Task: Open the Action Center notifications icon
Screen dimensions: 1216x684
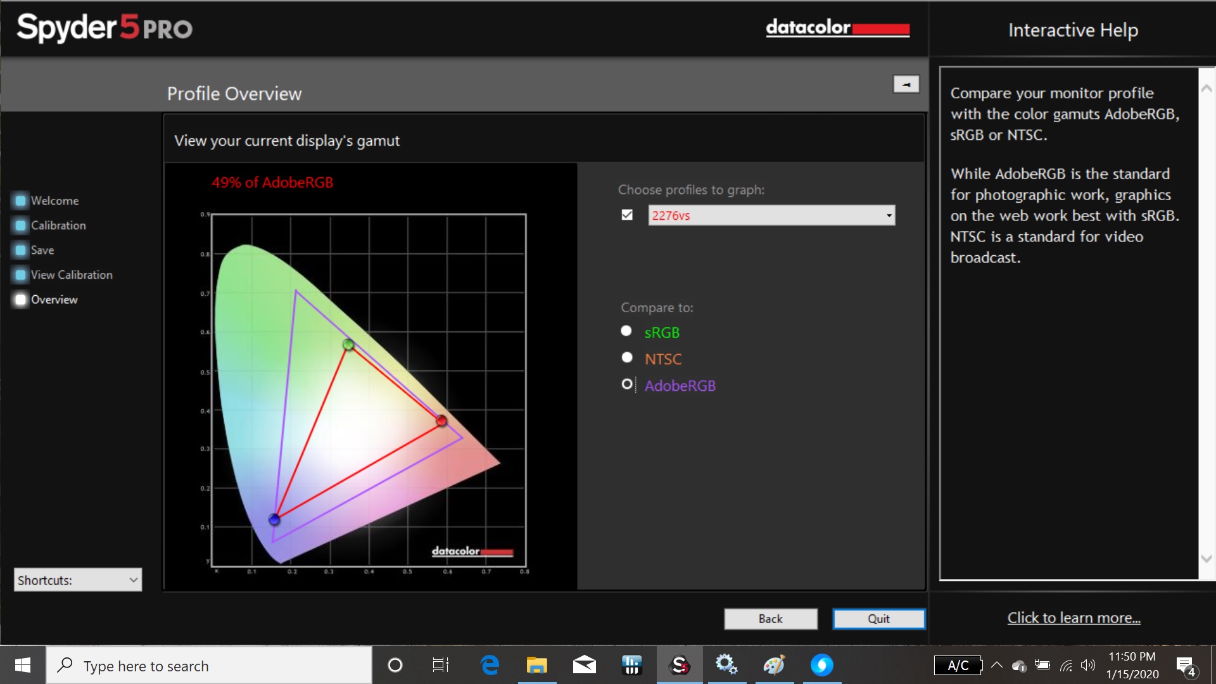Action: pyautogui.click(x=1186, y=666)
